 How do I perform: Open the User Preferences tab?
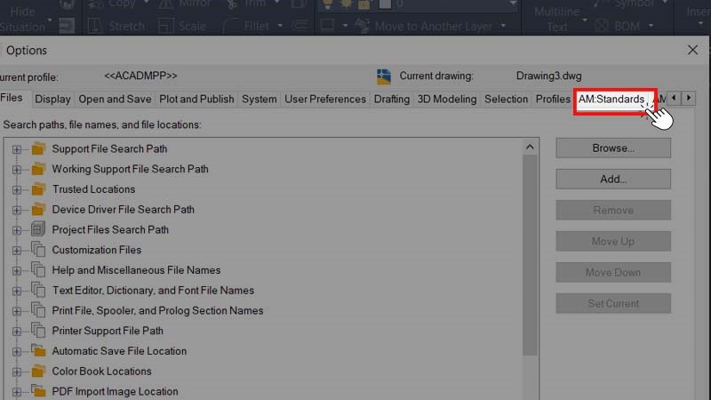(x=325, y=99)
